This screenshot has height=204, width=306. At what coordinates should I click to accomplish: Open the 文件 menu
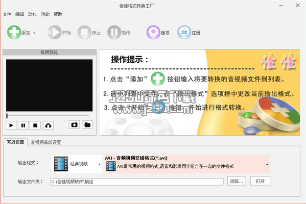7,14
